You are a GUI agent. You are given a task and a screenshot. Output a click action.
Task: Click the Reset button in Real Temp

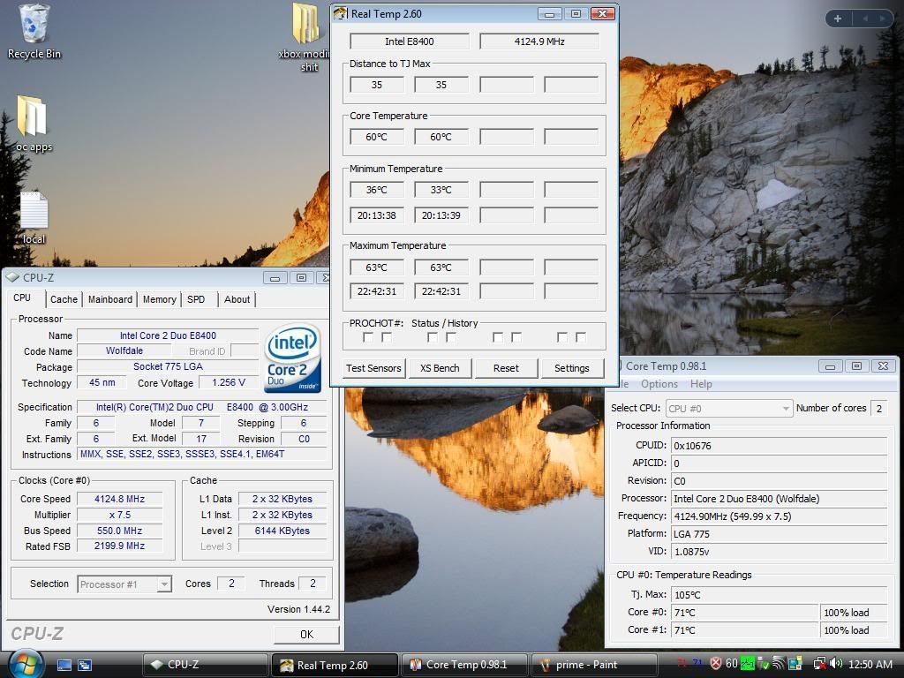click(x=506, y=368)
